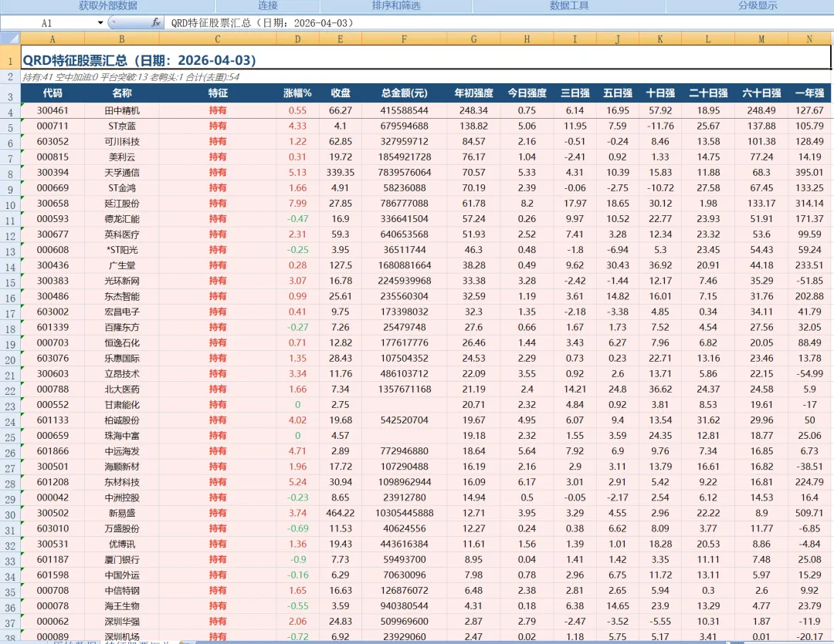834x644 pixels.
Task: Click the select-all corner of the sheet
Action: [x=10, y=39]
